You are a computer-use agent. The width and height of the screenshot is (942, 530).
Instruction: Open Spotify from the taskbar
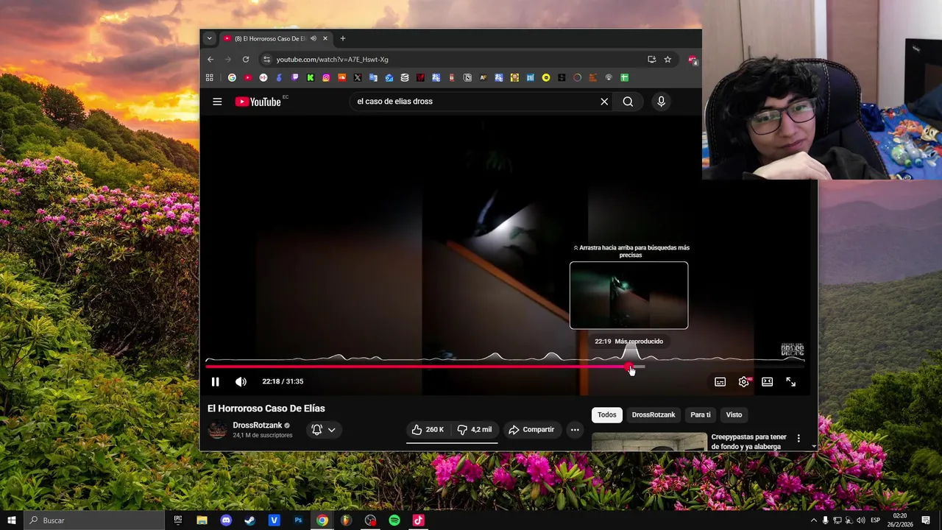tap(394, 520)
